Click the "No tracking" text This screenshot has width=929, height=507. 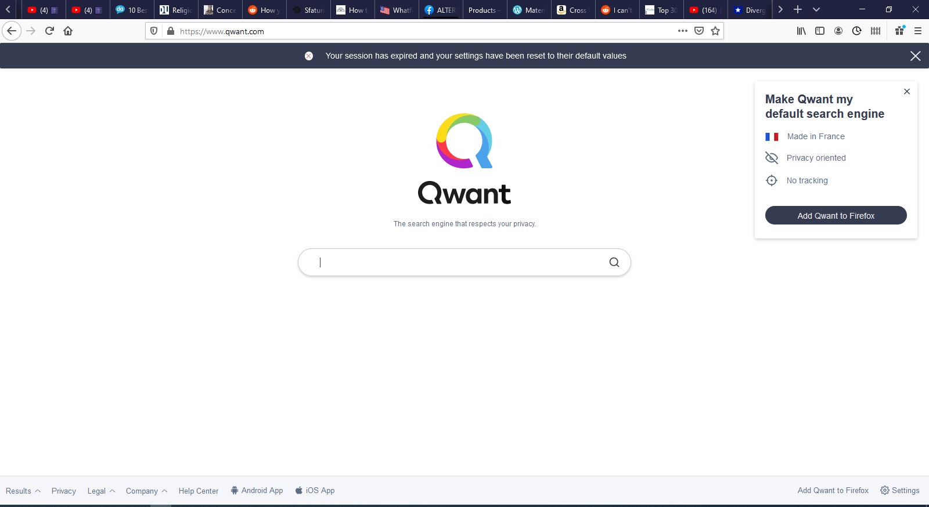tap(807, 180)
